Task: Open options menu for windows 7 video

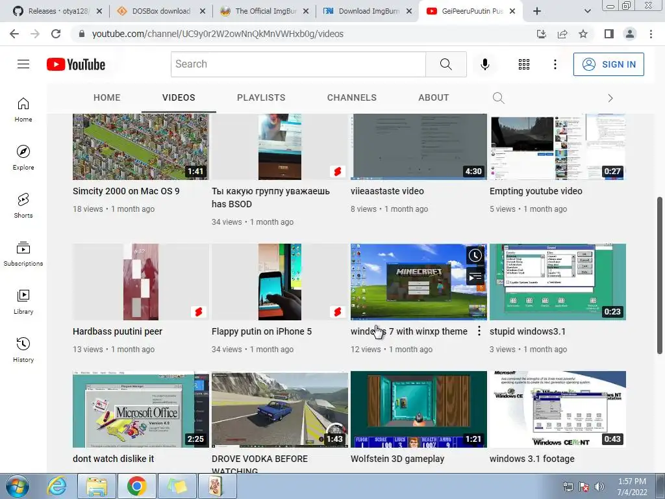Action: [x=479, y=331]
